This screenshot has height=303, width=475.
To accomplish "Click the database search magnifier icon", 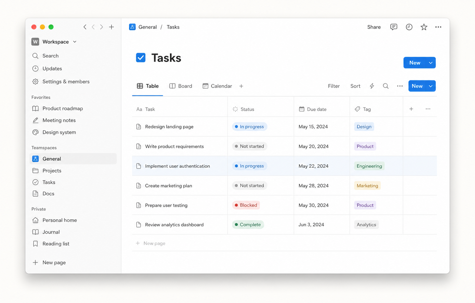I will click(x=386, y=86).
